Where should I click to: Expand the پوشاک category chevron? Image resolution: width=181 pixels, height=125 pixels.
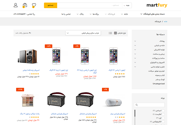tap(135, 41)
